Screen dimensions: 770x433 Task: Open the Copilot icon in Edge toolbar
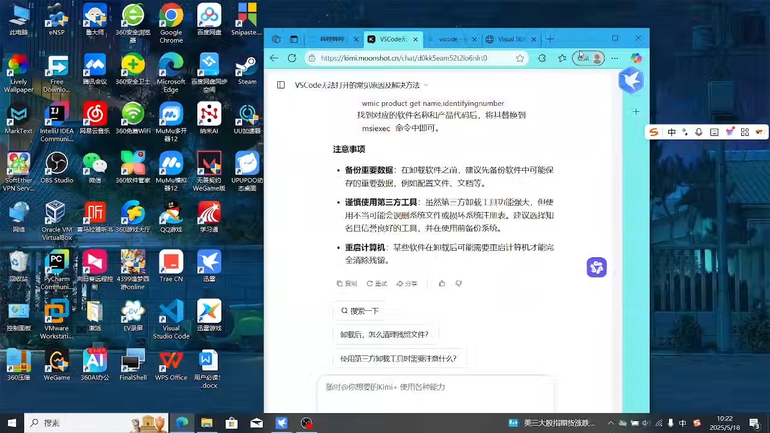[x=636, y=58]
